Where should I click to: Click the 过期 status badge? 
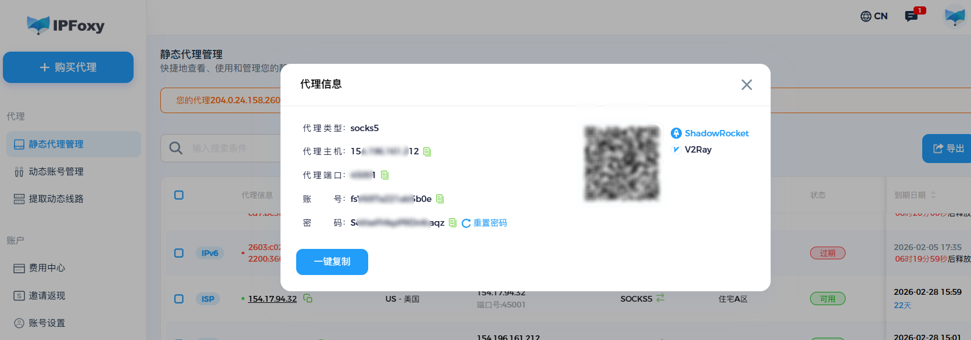coord(828,253)
